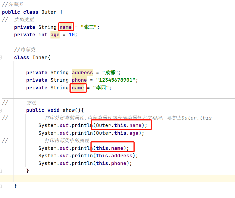Click Outer in println(Outer.this.age)
Screen dimensions: 235x198
pos(103,133)
